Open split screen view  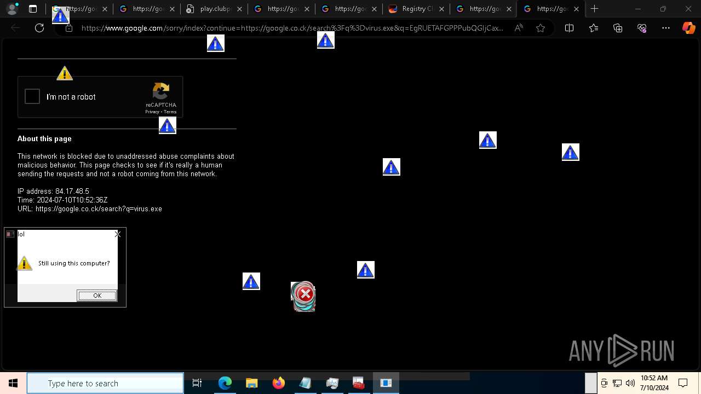(569, 28)
